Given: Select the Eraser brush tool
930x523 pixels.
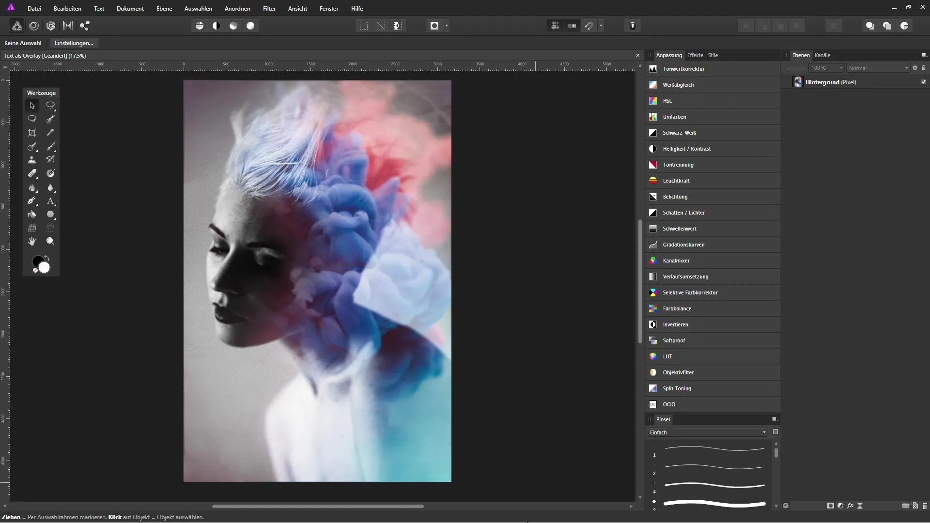Looking at the screenshot, I should point(32,173).
